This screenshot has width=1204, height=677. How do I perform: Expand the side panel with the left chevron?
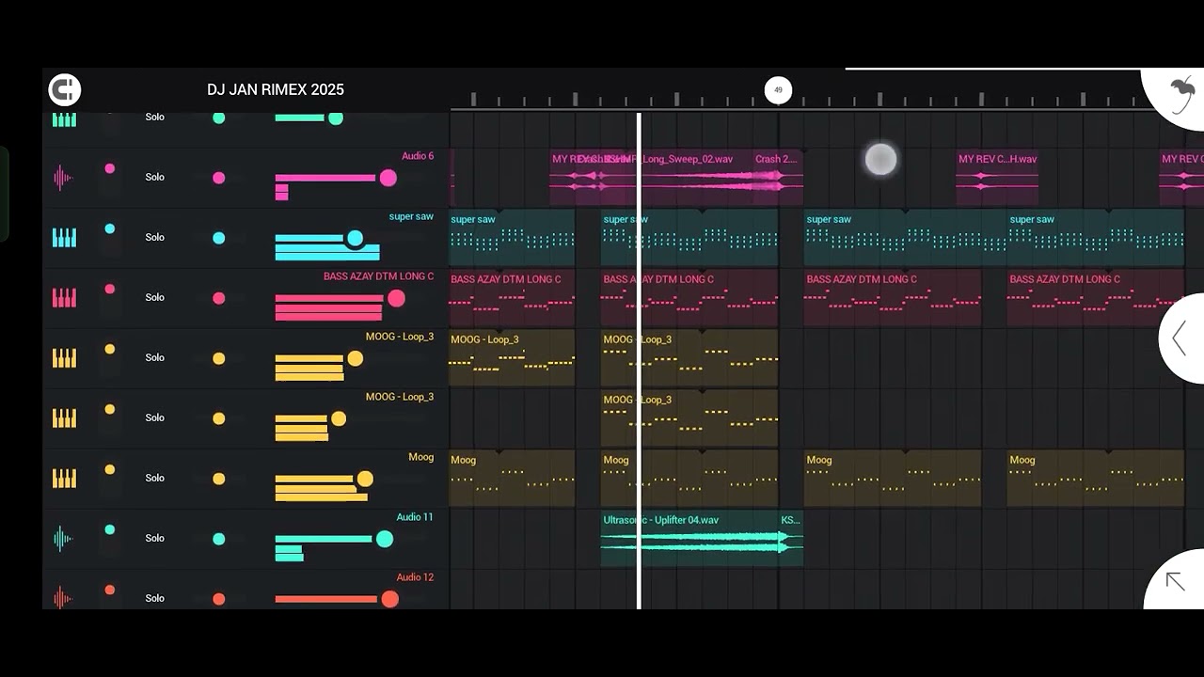click(1179, 338)
